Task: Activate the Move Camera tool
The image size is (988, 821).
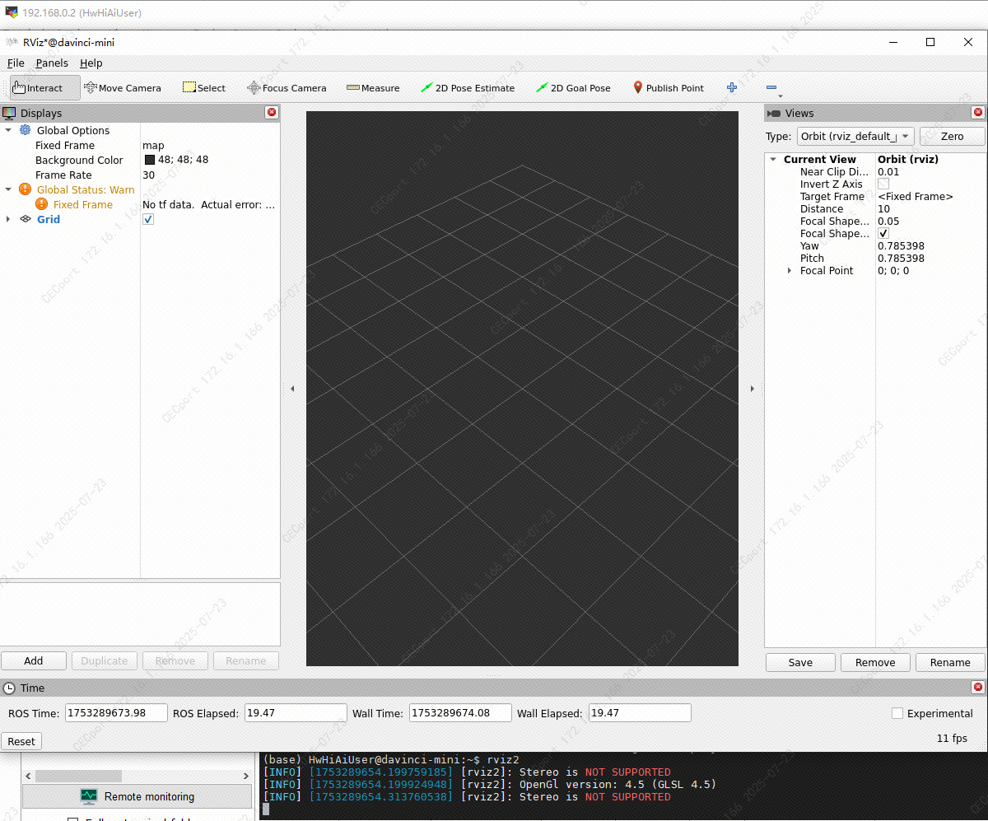Action: (123, 87)
